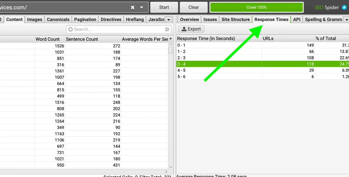Open the API tab
349x177 pixels.
click(297, 19)
